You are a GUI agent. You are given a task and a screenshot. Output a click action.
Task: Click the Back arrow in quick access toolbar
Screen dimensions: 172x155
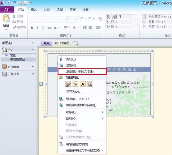coord(9,3)
